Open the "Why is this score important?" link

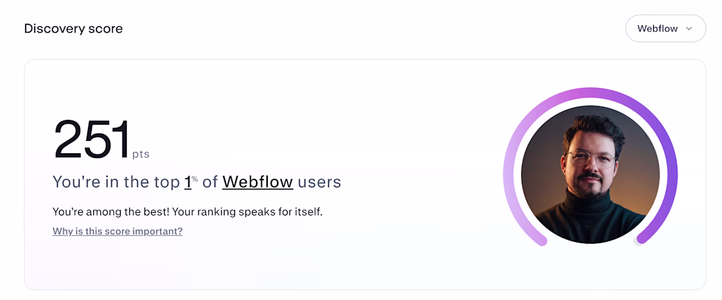click(117, 231)
